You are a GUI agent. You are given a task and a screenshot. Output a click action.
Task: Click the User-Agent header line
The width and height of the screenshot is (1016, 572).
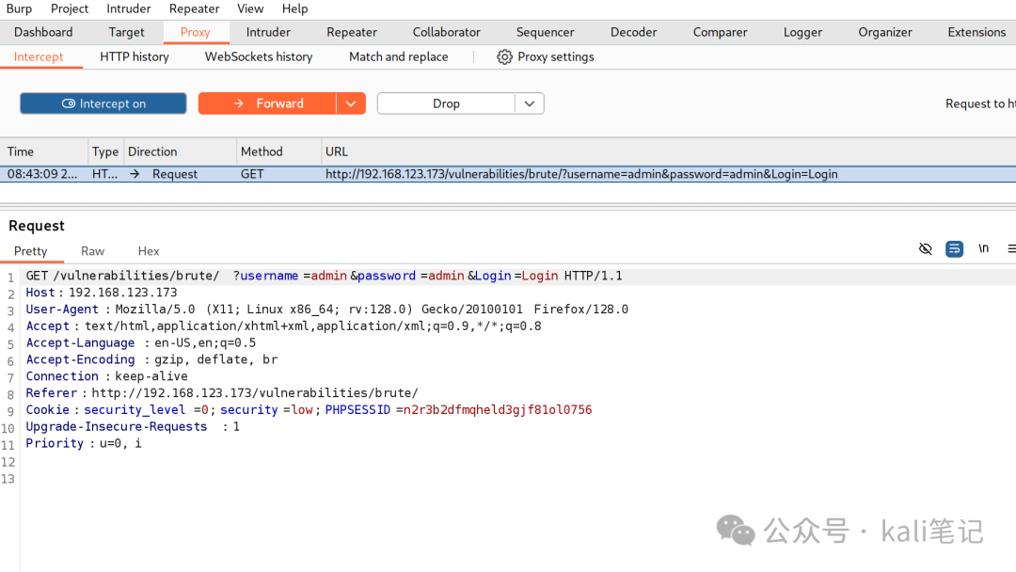pyautogui.click(x=326, y=310)
